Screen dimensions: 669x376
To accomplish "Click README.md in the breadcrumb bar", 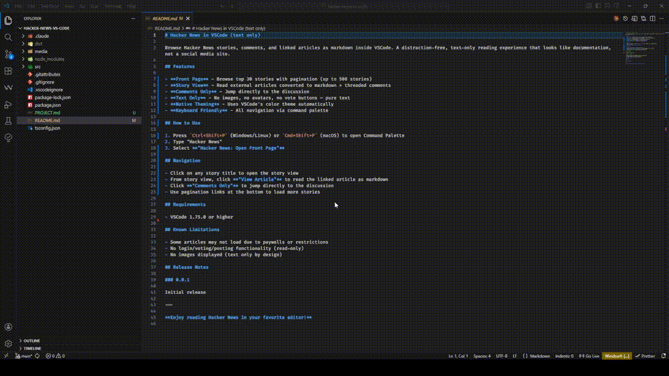I will tap(167, 29).
